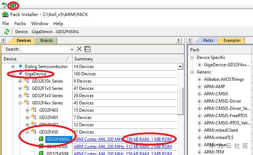253x155 pixels.
Task: Open the Packs menu
Action: pyautogui.click(x=20, y=23)
